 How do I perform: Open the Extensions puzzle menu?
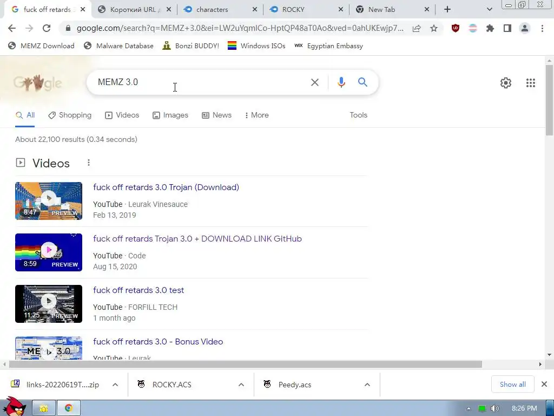click(x=490, y=28)
